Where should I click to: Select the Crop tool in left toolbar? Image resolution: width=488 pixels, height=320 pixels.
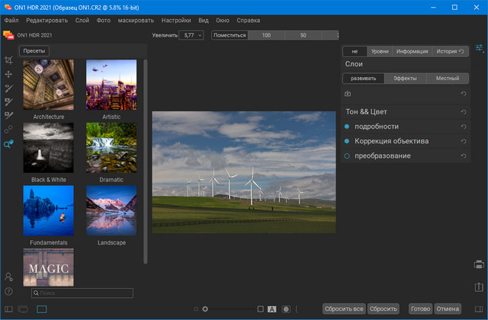[x=8, y=60]
